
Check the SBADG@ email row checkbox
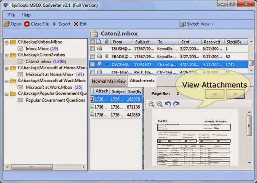(x=92, y=56)
